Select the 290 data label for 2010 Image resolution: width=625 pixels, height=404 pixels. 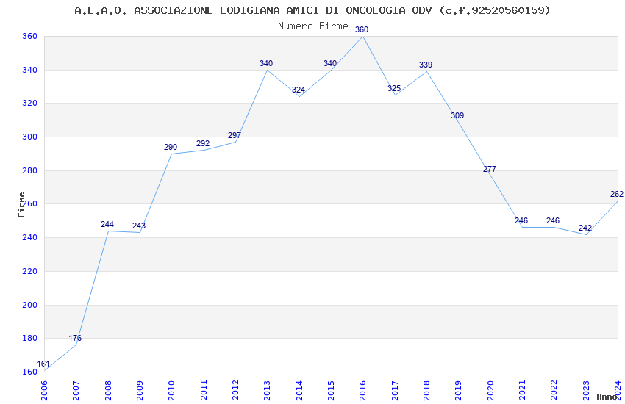(171, 147)
